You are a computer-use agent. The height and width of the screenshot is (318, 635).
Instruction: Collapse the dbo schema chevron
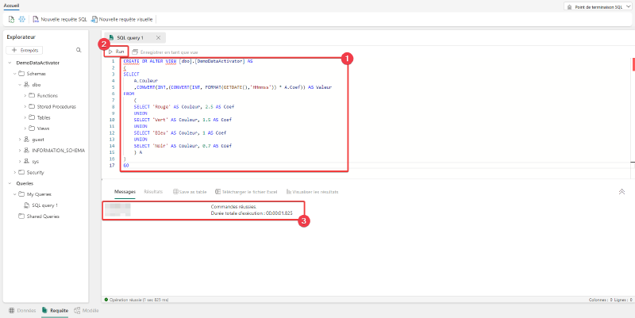pos(20,85)
